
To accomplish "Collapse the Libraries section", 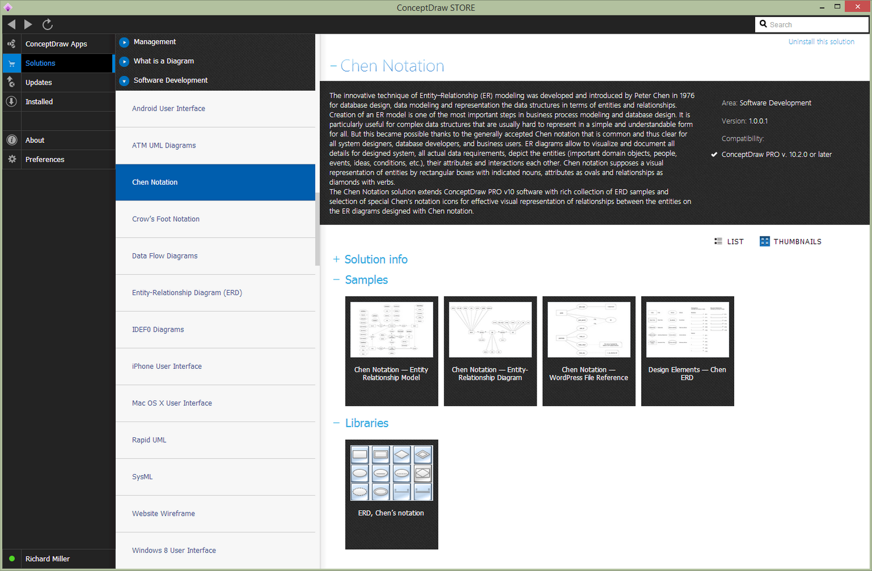I will (336, 423).
